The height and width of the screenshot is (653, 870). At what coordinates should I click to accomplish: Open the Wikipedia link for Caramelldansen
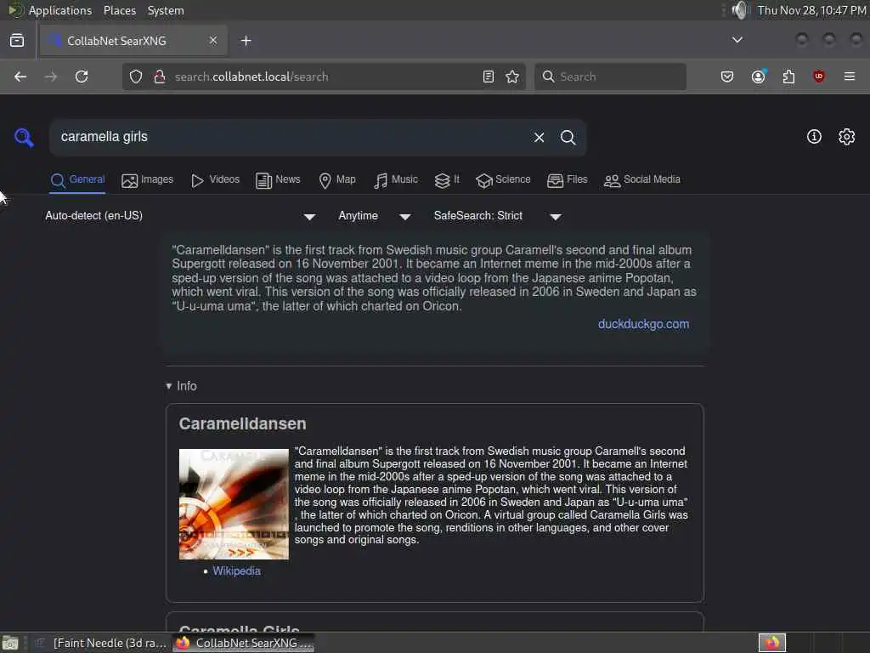236,571
